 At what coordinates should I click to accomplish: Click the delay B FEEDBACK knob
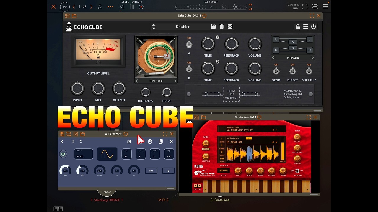(x=232, y=69)
